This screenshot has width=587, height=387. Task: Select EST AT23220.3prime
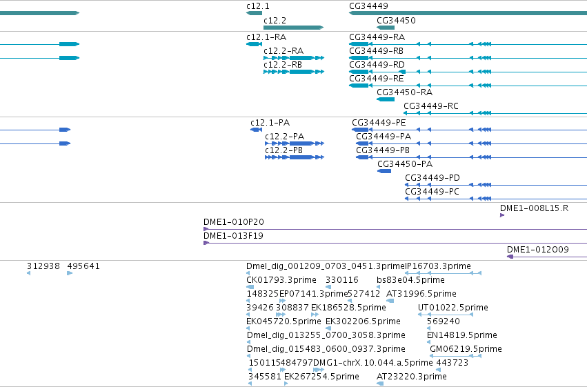click(x=412, y=377)
